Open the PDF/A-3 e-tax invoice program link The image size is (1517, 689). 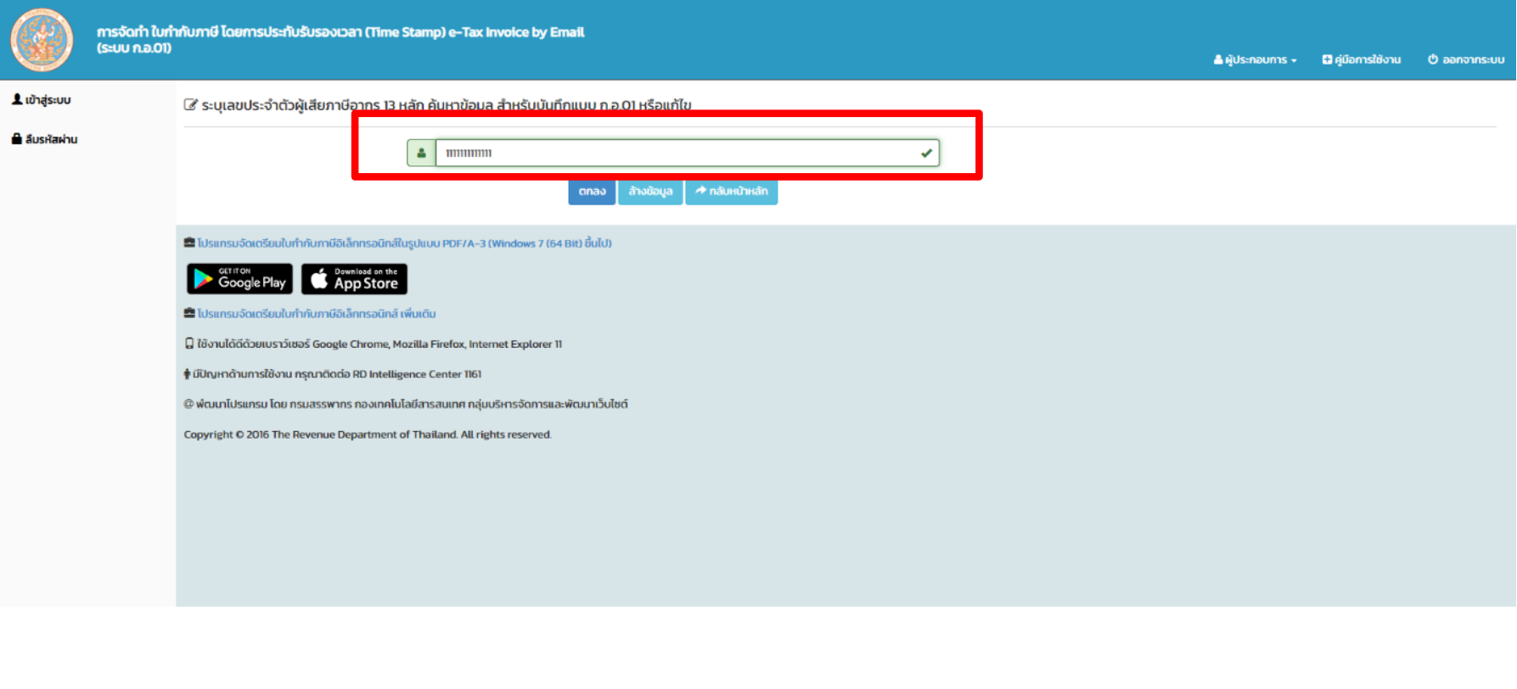(x=404, y=244)
